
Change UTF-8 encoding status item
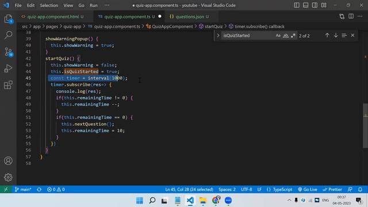tap(247, 189)
